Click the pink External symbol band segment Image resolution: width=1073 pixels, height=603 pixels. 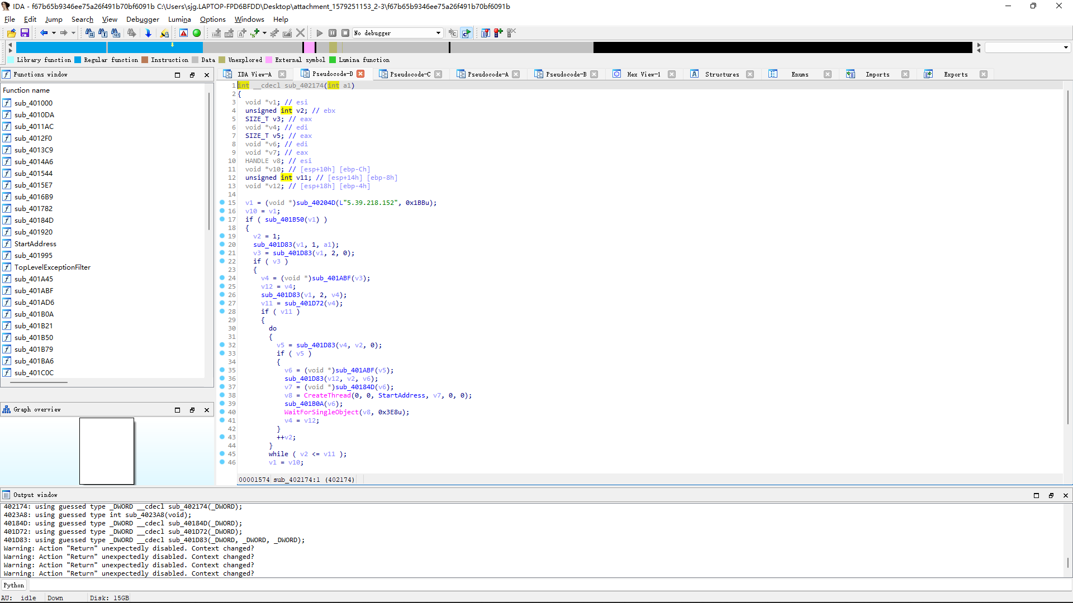tap(309, 48)
